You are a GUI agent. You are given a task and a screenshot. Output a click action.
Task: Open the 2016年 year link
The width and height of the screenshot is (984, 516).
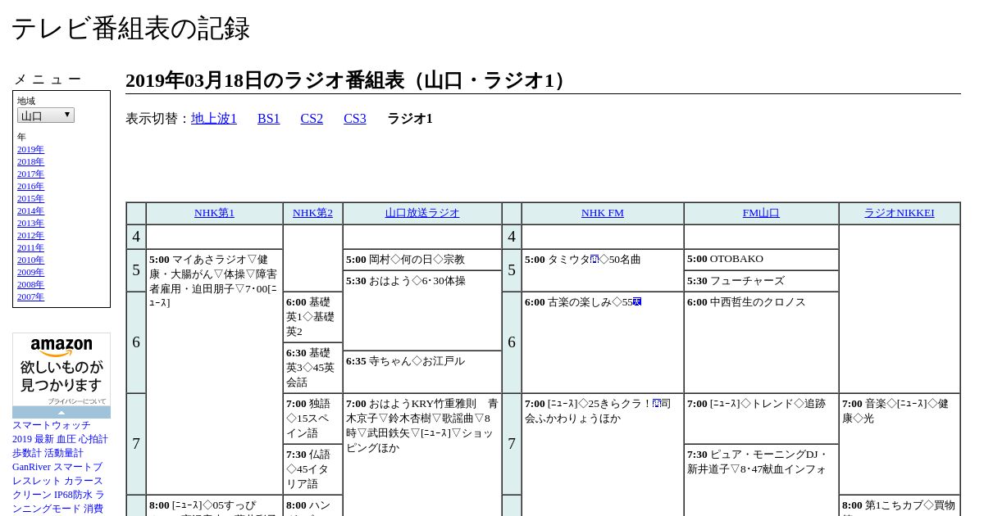pyautogui.click(x=30, y=187)
